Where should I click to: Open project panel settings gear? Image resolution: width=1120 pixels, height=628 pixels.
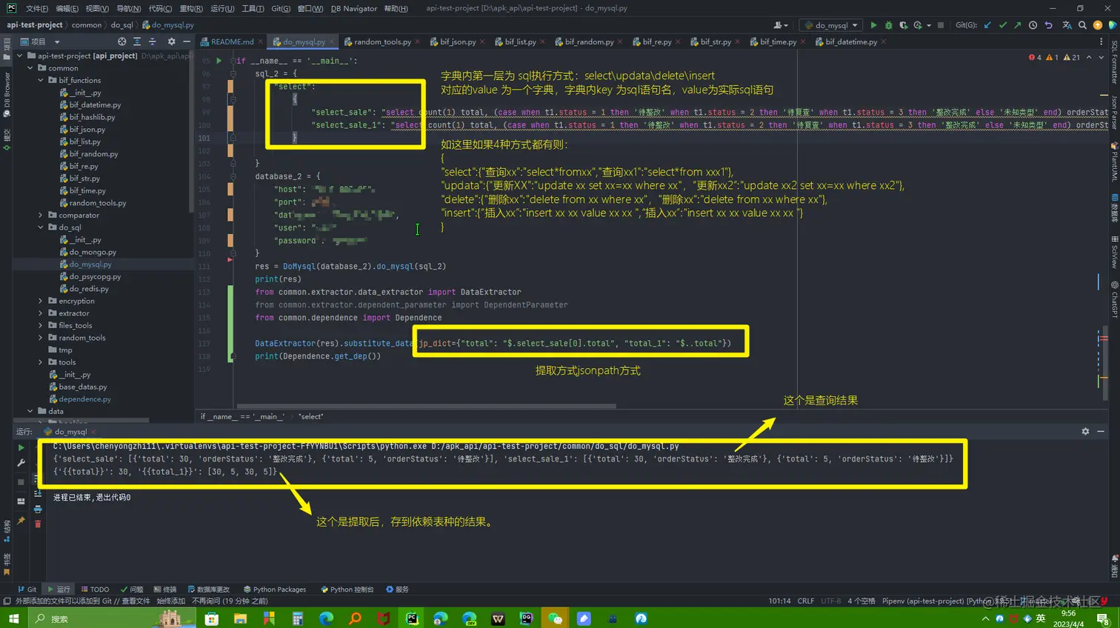click(171, 41)
